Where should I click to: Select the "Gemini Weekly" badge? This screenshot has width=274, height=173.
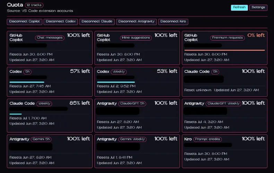point(132,139)
